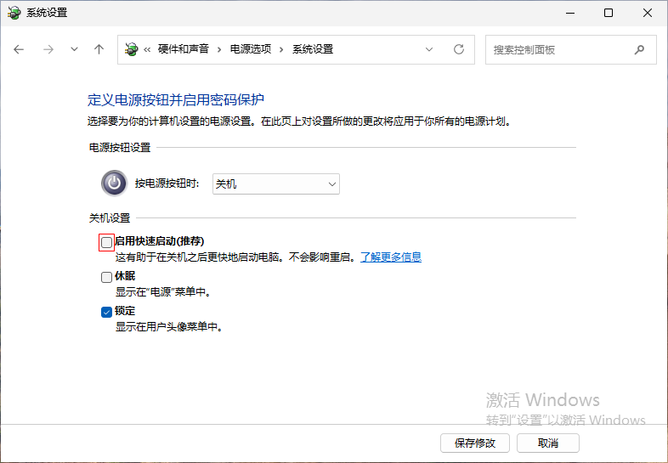Click the 保存修改 button

click(x=475, y=443)
